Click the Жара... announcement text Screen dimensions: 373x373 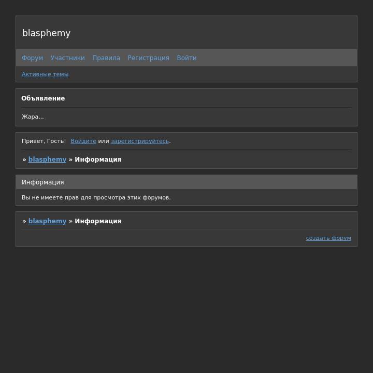pyautogui.click(x=33, y=117)
